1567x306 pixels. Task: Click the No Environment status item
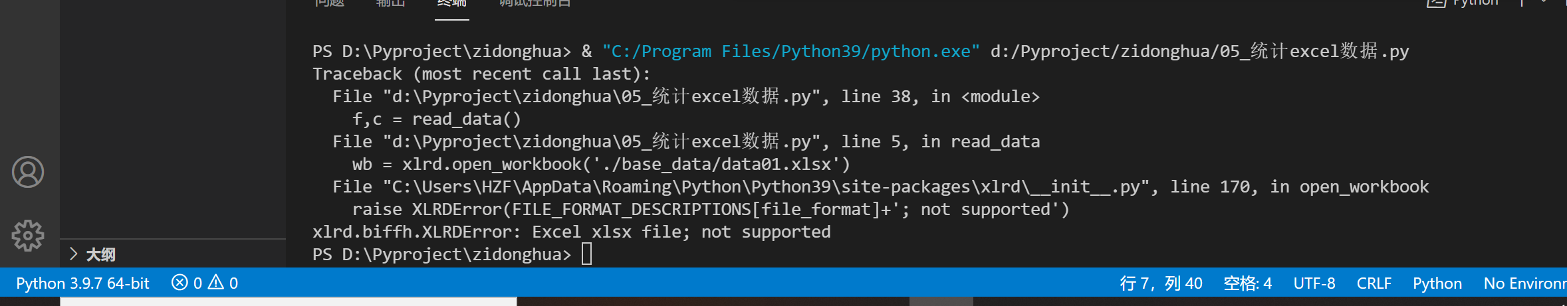click(1524, 283)
